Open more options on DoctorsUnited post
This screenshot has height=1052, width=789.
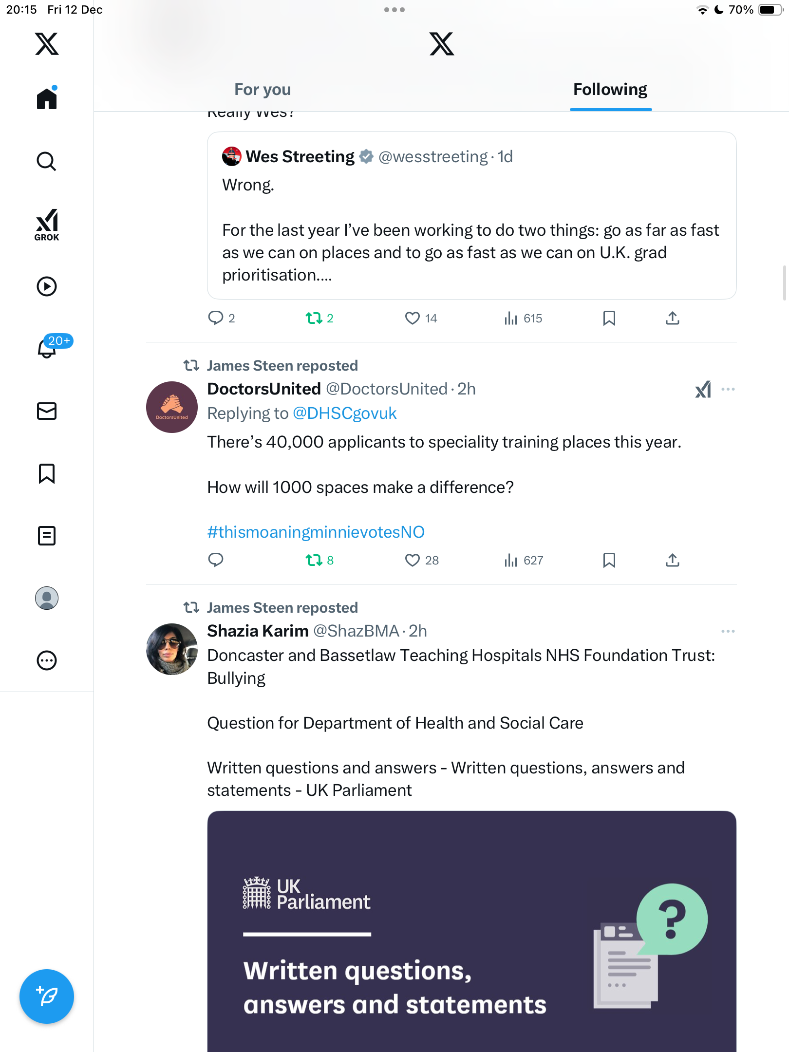point(728,389)
